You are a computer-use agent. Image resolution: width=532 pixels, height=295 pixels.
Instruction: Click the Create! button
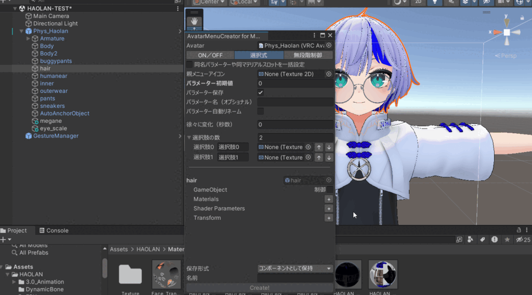coord(260,288)
